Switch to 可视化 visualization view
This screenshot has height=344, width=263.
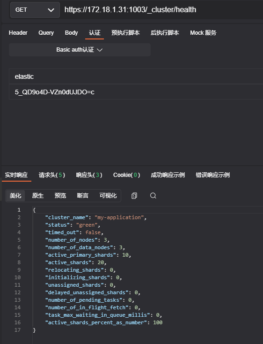click(x=108, y=196)
